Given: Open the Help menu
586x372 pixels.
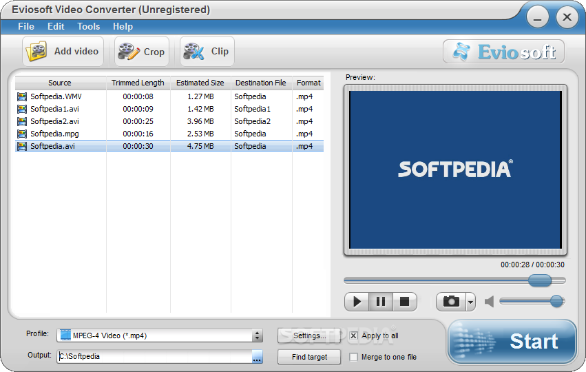Looking at the screenshot, I should click(x=123, y=27).
